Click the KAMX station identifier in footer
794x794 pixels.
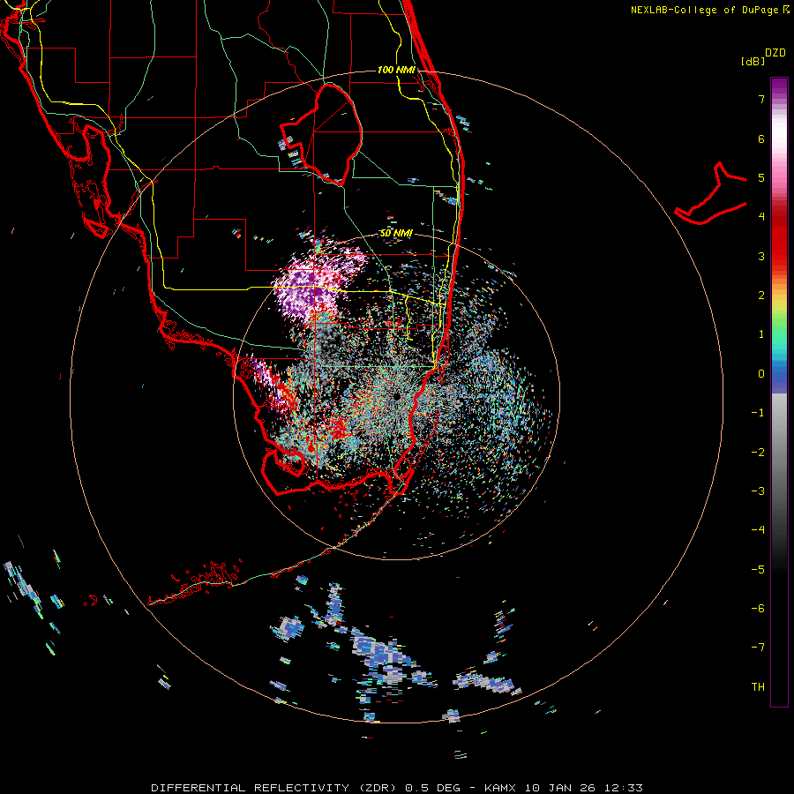click(501, 788)
